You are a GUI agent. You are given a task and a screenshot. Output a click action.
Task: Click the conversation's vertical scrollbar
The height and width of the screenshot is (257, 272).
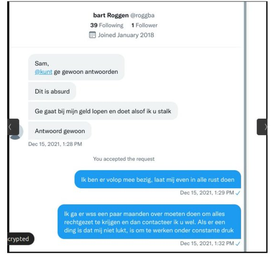[x=245, y=127]
